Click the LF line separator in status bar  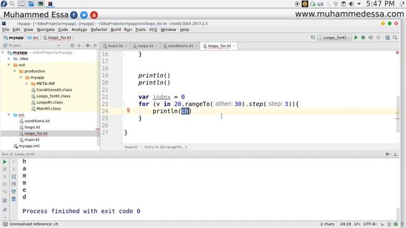[357, 224]
